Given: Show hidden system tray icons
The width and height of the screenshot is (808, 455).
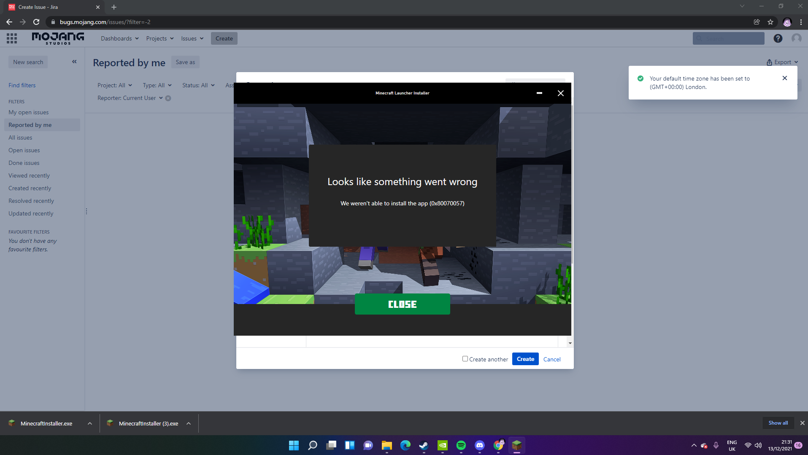Looking at the screenshot, I should [x=694, y=445].
